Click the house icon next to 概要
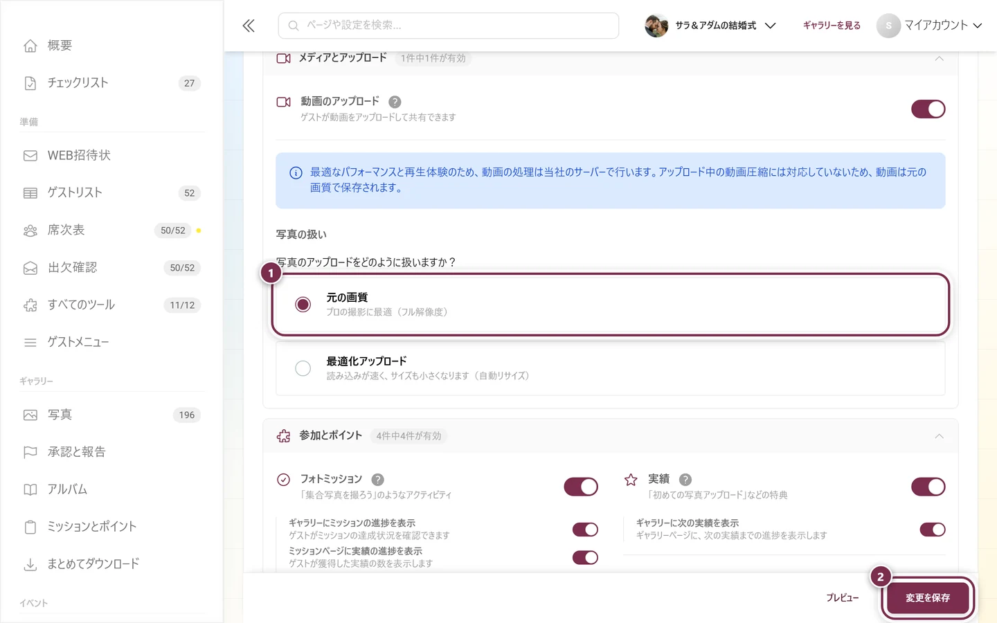997x623 pixels. click(x=30, y=46)
